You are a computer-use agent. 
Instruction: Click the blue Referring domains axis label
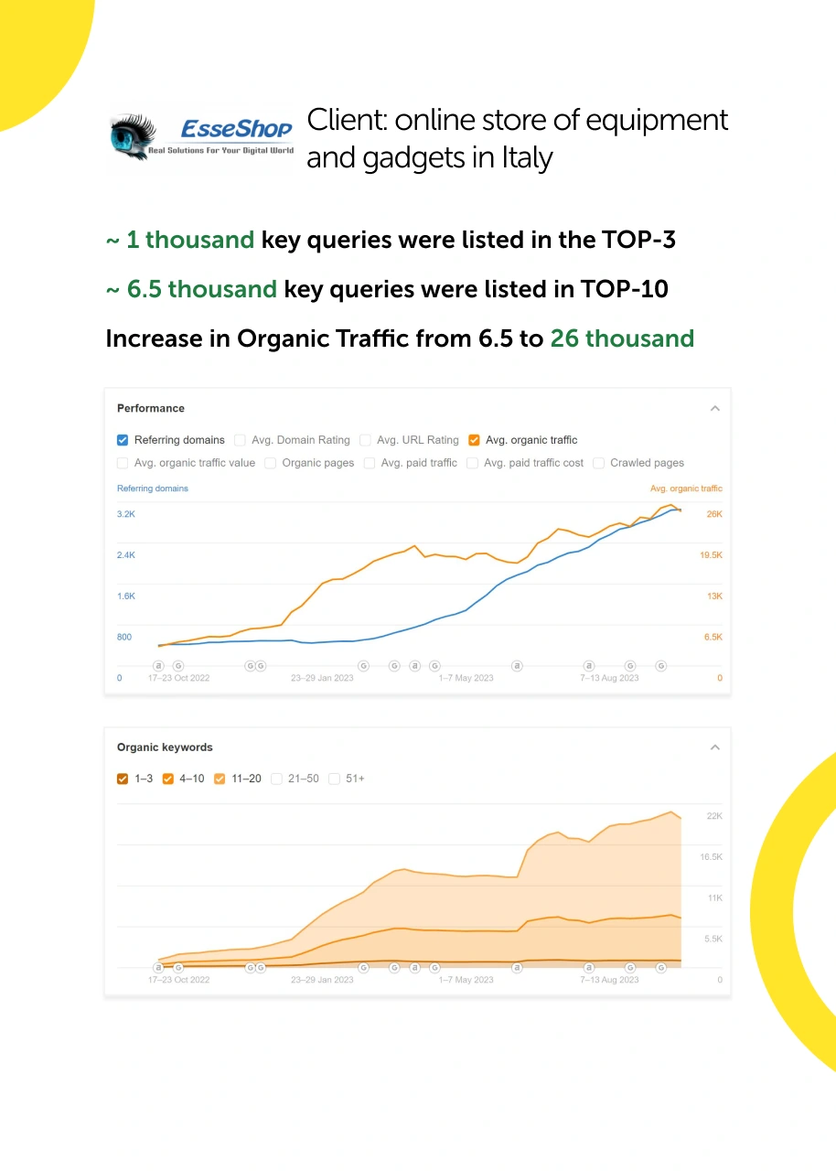click(153, 489)
